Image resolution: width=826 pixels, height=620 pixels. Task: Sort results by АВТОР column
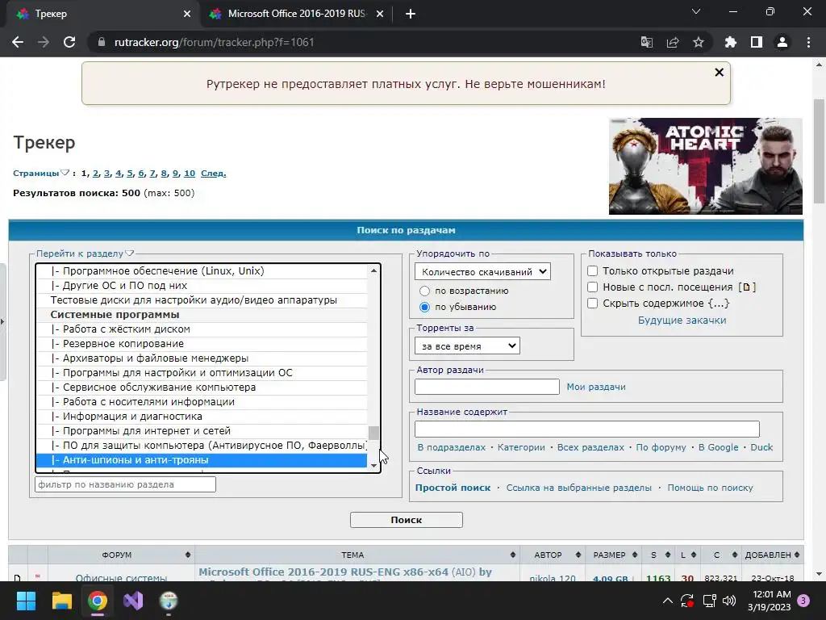tap(553, 555)
